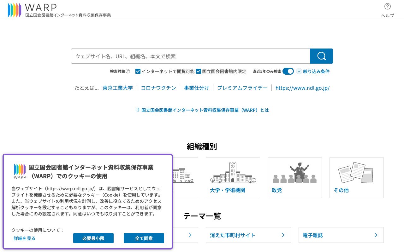Click the magnifying glass search icon
404x252 pixels.
click(321, 56)
